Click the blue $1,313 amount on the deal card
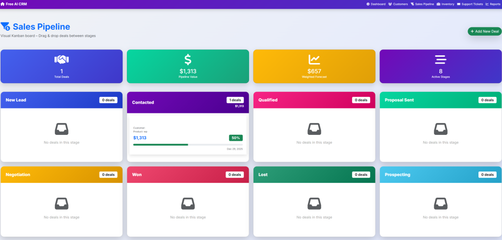 (x=140, y=138)
